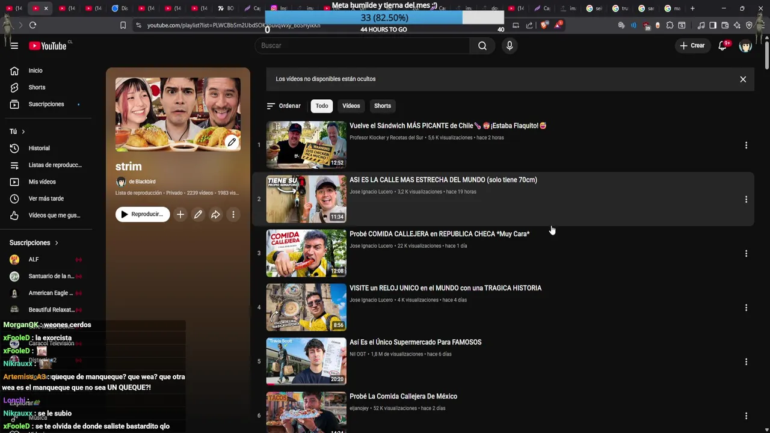Play all with the Reproducir button
Screen dimensions: 770x433
(x=143, y=214)
